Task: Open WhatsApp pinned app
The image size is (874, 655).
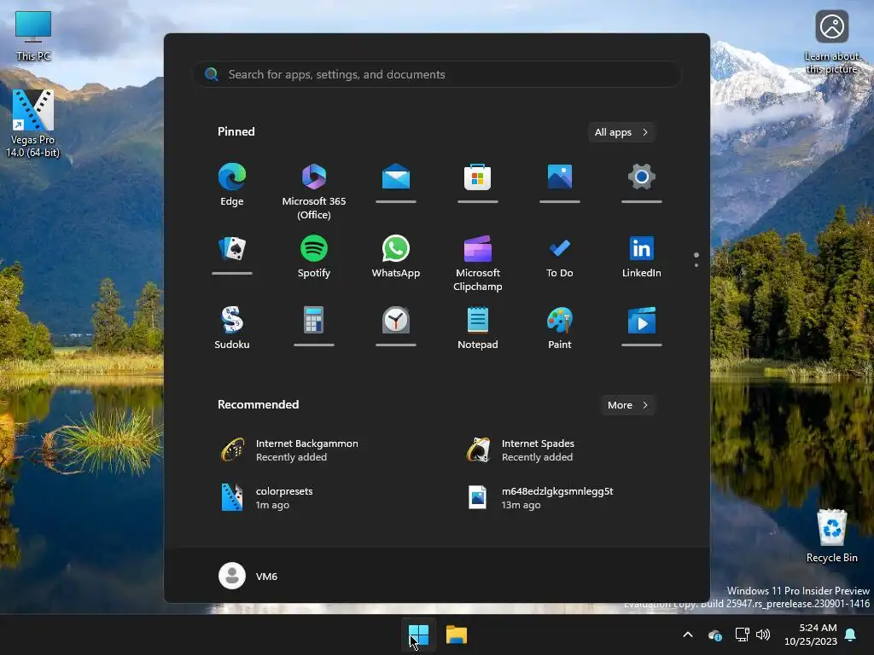Action: 396,257
